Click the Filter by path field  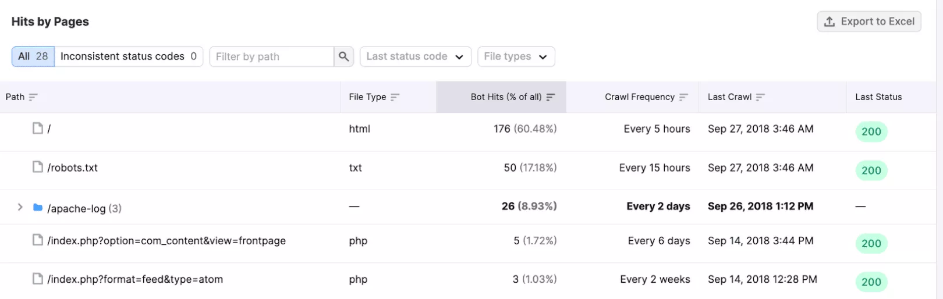point(271,56)
